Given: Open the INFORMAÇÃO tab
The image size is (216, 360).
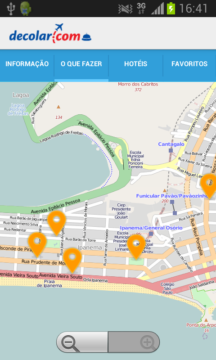Looking at the screenshot, I should coord(27,64).
